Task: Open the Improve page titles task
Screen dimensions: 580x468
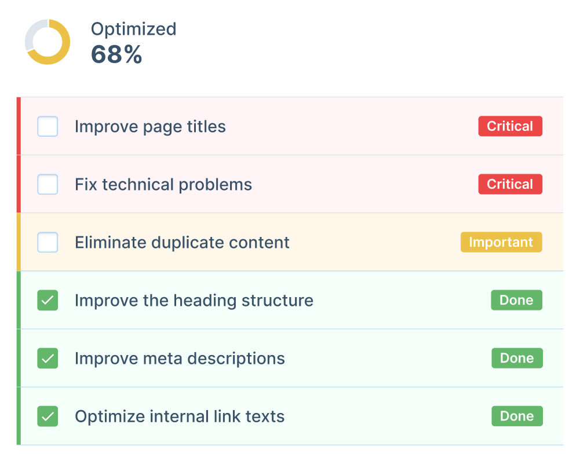Action: coord(150,126)
